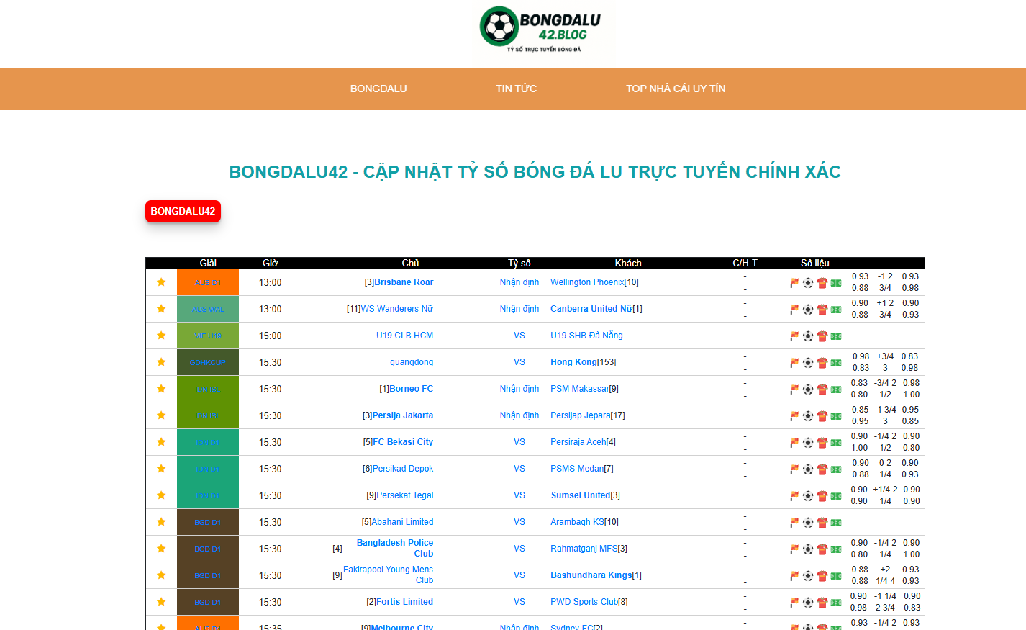Open soccer ball icon for WS Wanderers Nữ match
1026x630 pixels.
[x=808, y=310]
